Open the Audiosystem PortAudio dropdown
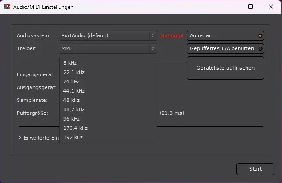This screenshot has width=282, height=183. click(x=108, y=35)
